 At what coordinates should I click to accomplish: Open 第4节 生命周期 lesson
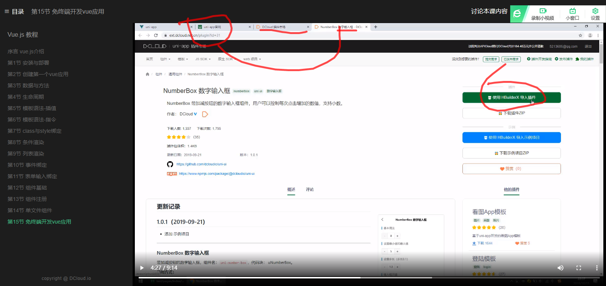point(26,97)
